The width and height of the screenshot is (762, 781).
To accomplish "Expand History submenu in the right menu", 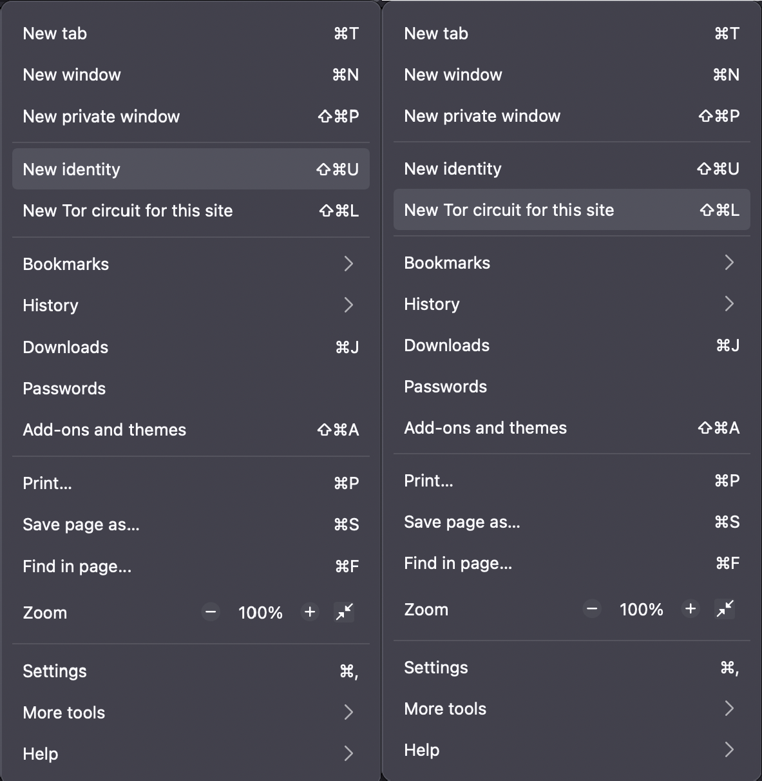I will [x=571, y=304].
